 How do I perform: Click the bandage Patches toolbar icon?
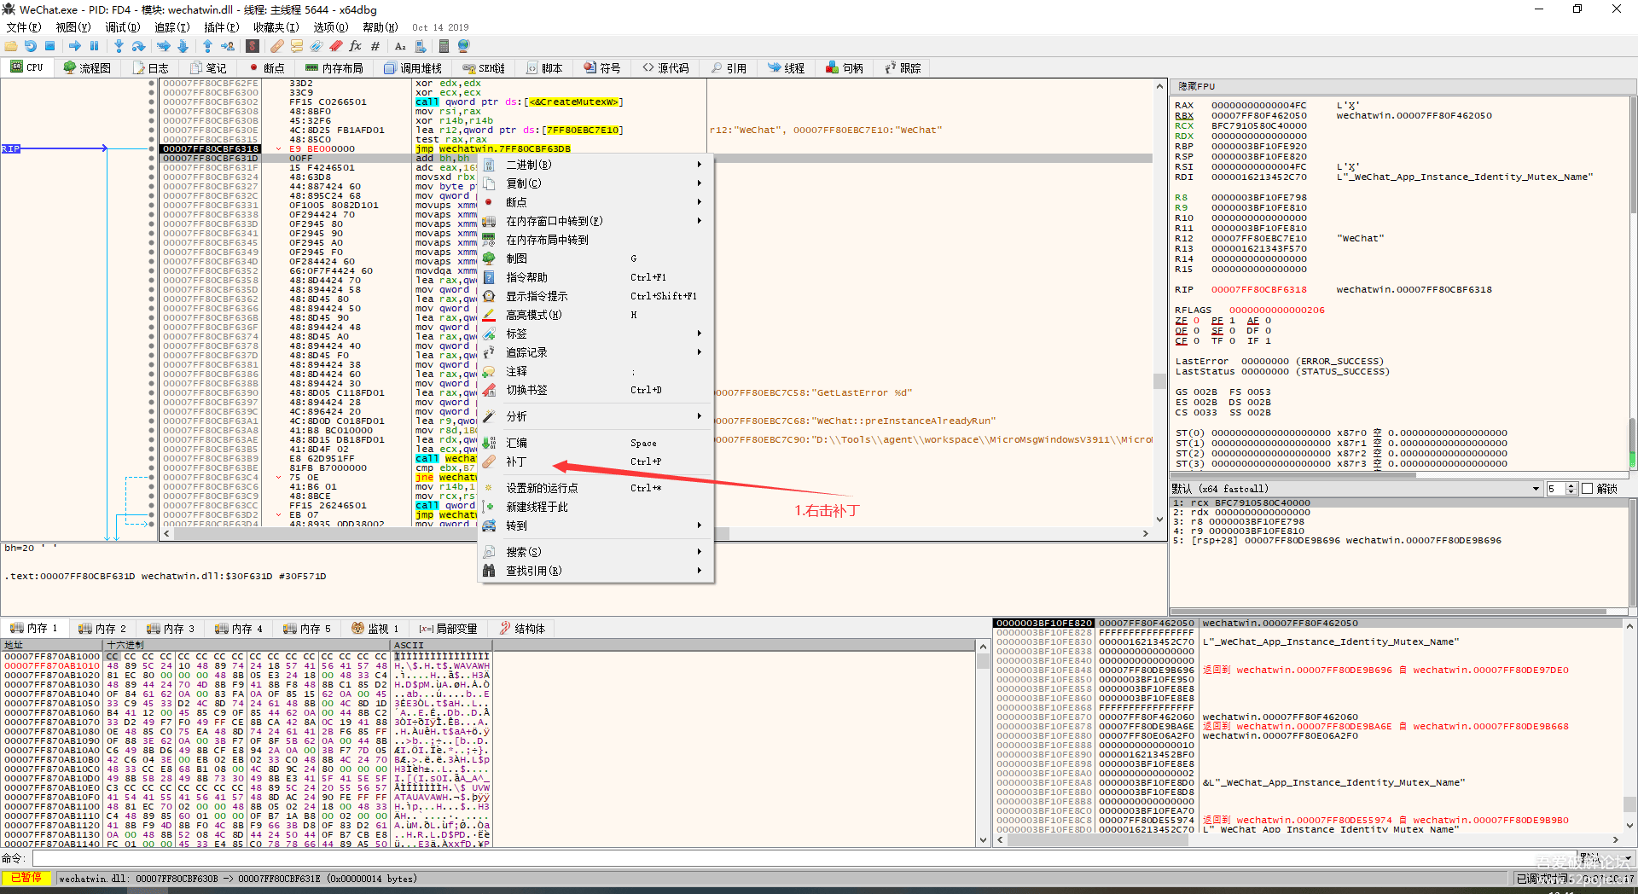coord(277,46)
